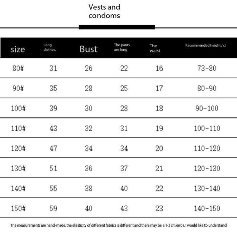This screenshot has width=237, height=237.
Task: Select the 100# size row label
Action: click(18, 108)
